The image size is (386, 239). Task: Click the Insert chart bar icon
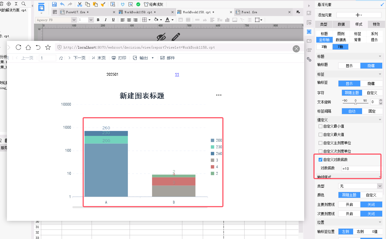coord(227,20)
